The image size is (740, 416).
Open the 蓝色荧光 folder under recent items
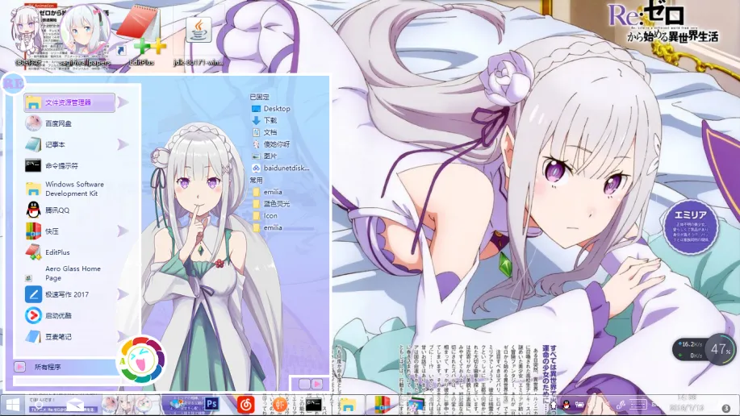[276, 204]
